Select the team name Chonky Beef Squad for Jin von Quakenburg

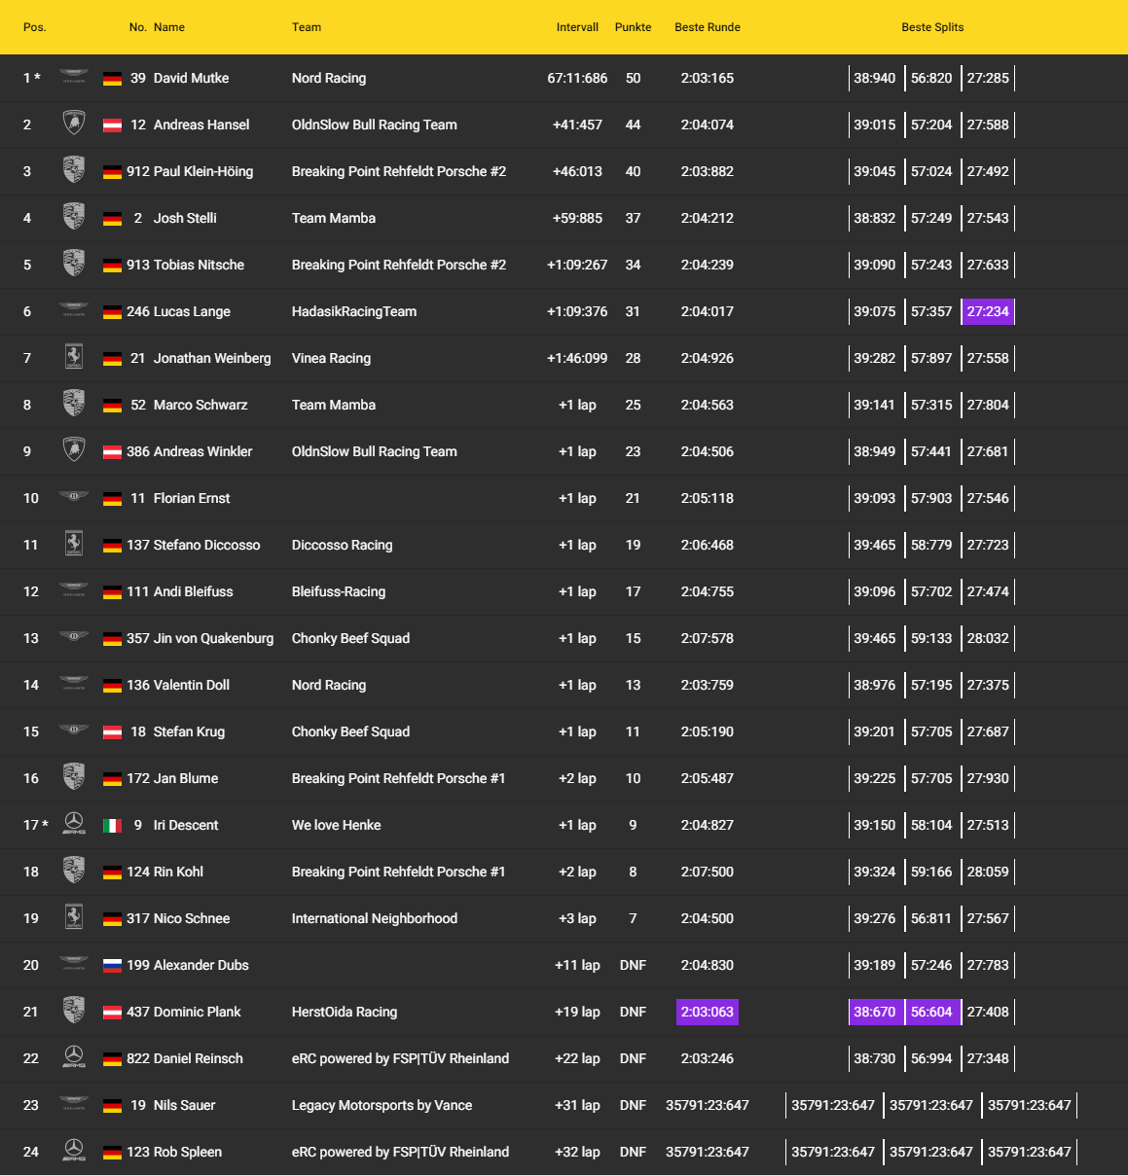tap(350, 638)
